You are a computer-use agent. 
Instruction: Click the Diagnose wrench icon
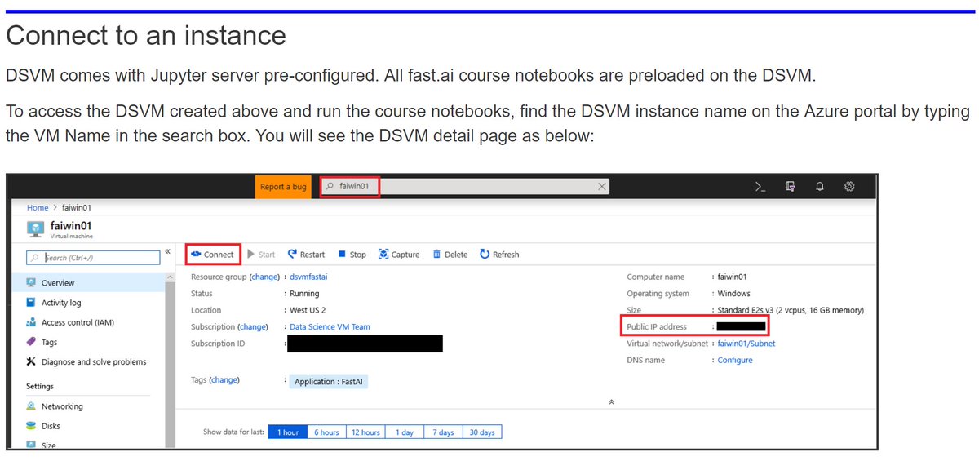(x=31, y=361)
